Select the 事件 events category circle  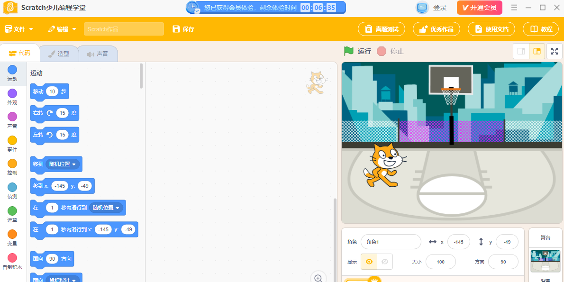pyautogui.click(x=12, y=140)
